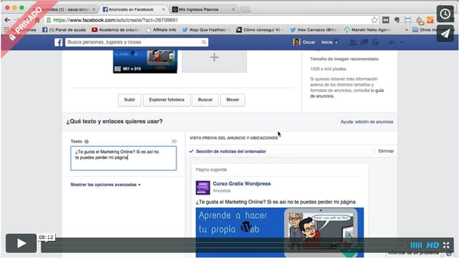Open the notifications globe icon
The width and height of the screenshot is (460, 258).
click(x=375, y=42)
